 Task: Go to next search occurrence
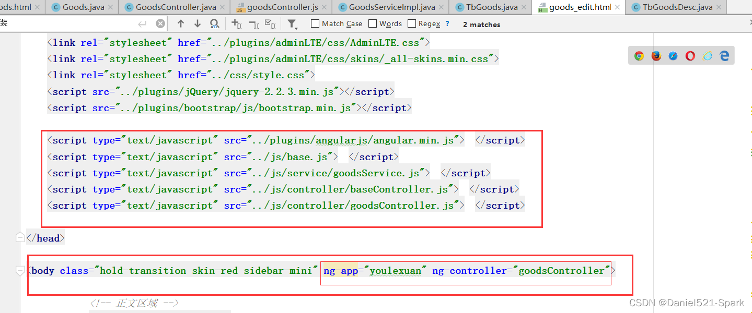(x=198, y=23)
